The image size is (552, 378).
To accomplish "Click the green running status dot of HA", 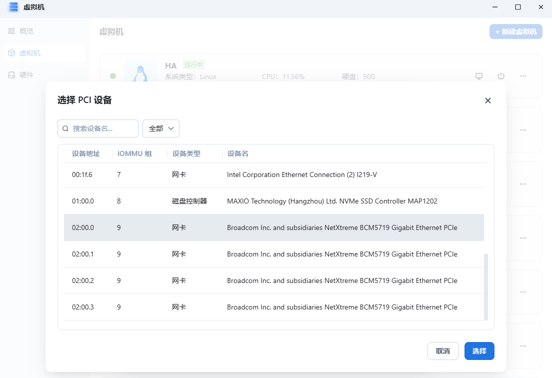I will point(113,76).
